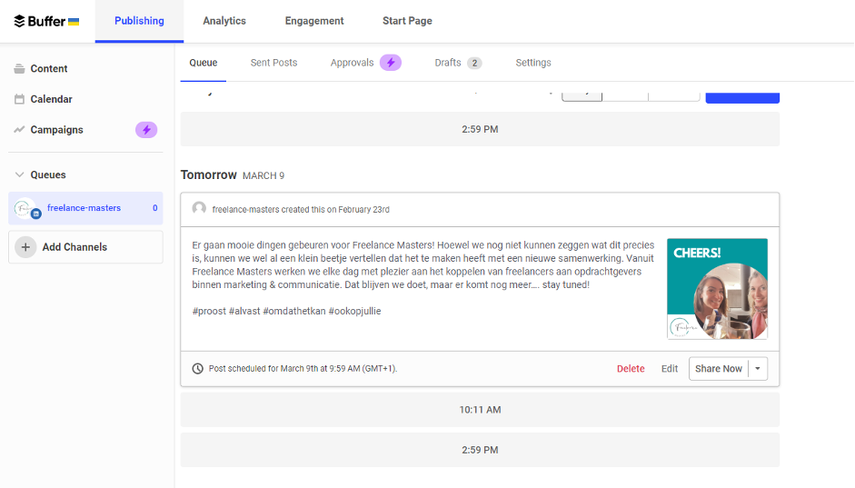Click the Calendar icon in sidebar
Screen dimensions: 855x488
pyautogui.click(x=20, y=99)
